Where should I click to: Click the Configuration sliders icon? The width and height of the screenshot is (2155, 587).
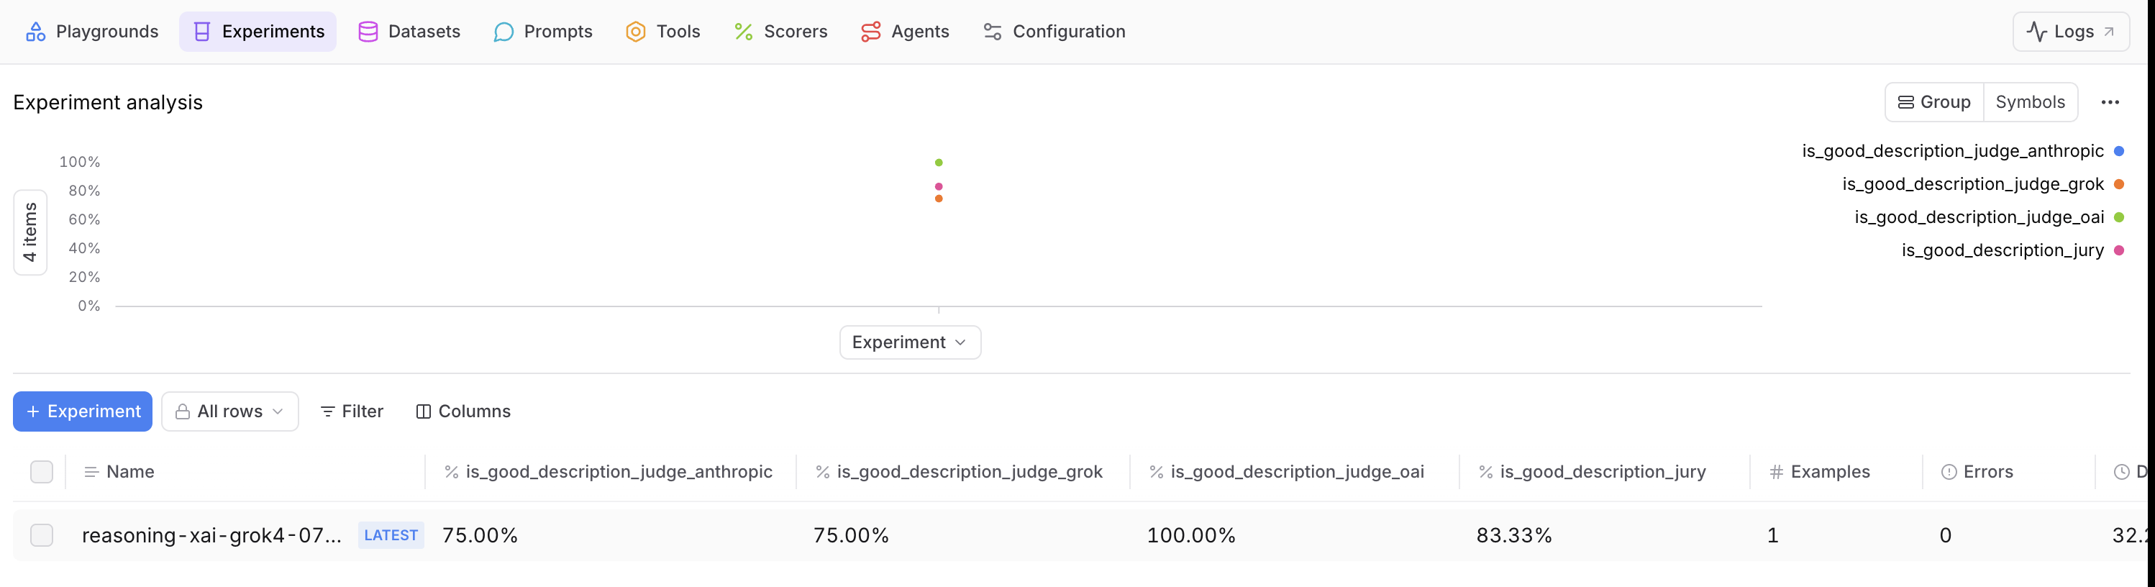click(992, 32)
